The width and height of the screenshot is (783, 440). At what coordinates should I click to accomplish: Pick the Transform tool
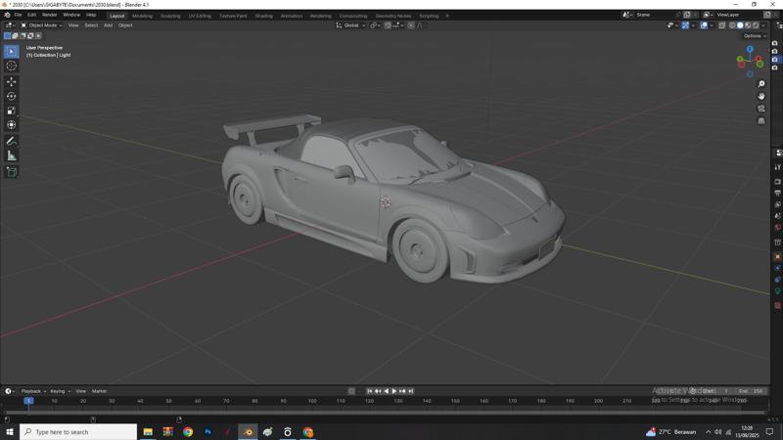pos(11,125)
